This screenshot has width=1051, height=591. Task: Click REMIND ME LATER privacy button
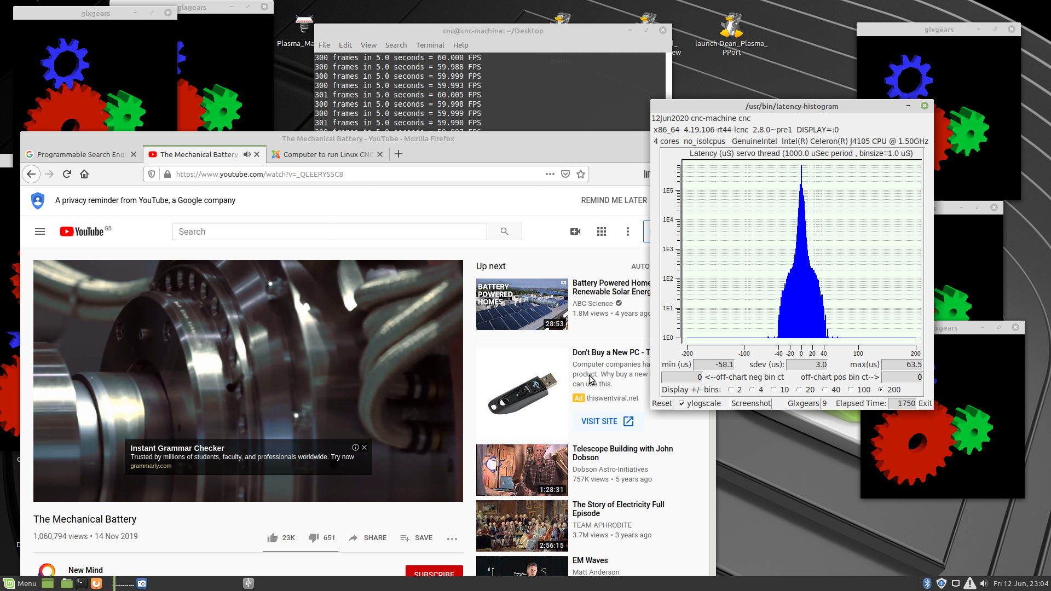(614, 200)
